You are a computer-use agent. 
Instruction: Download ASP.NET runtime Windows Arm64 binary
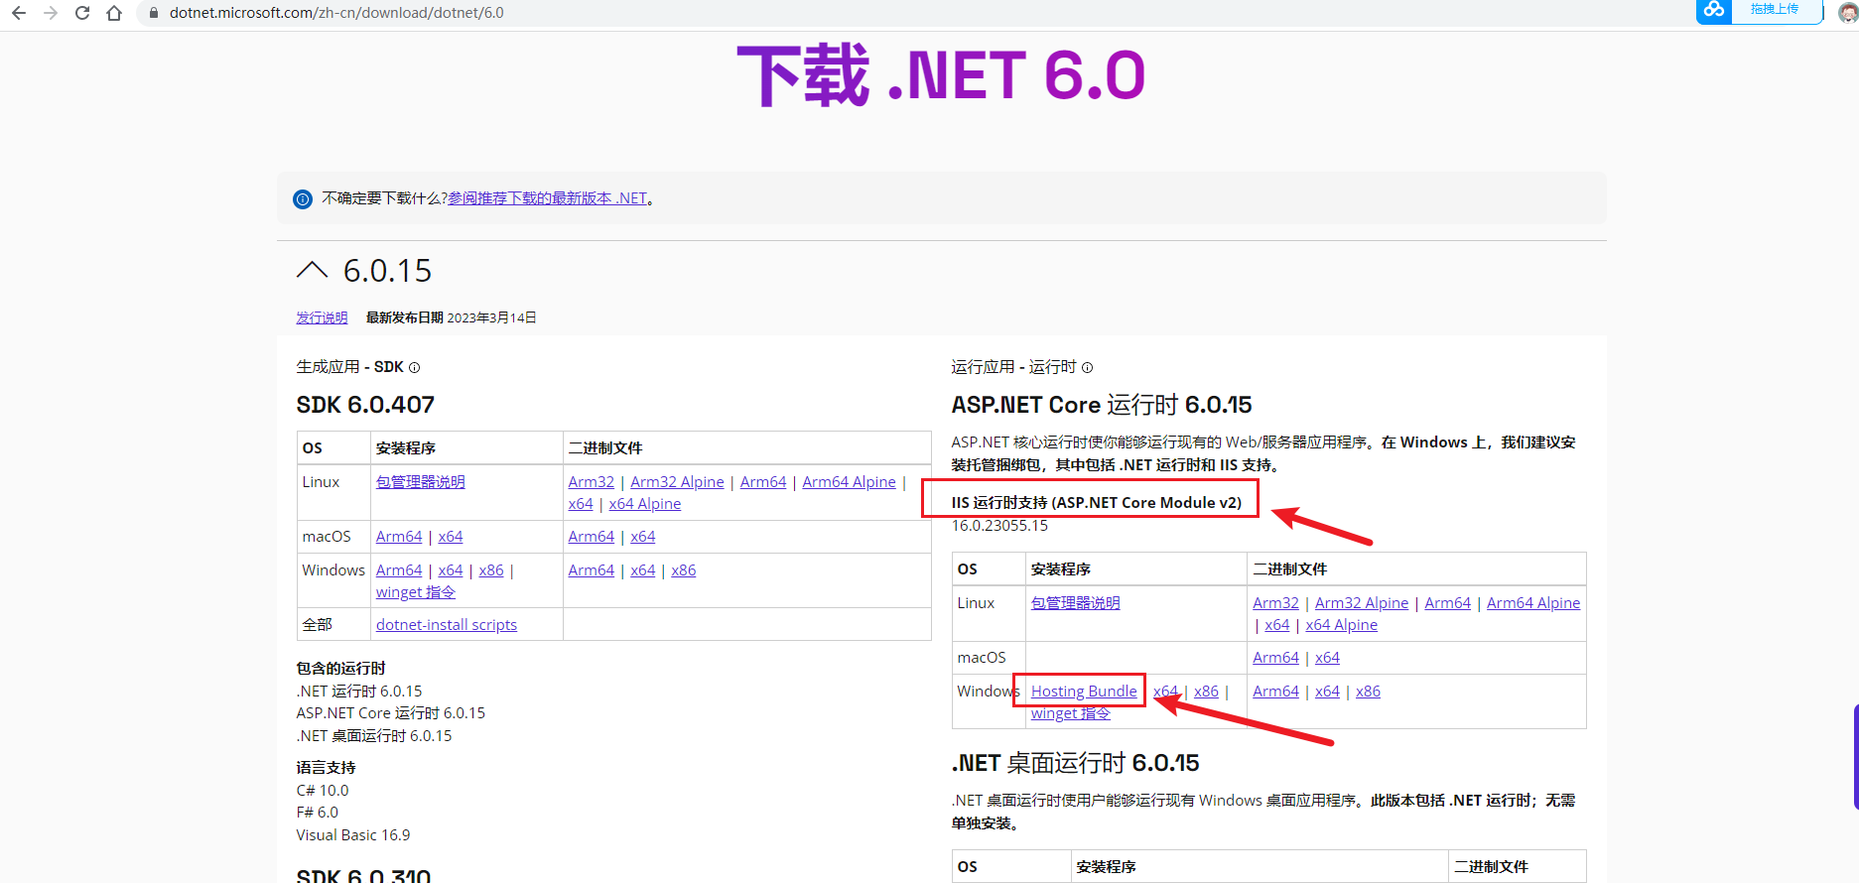point(1276,692)
